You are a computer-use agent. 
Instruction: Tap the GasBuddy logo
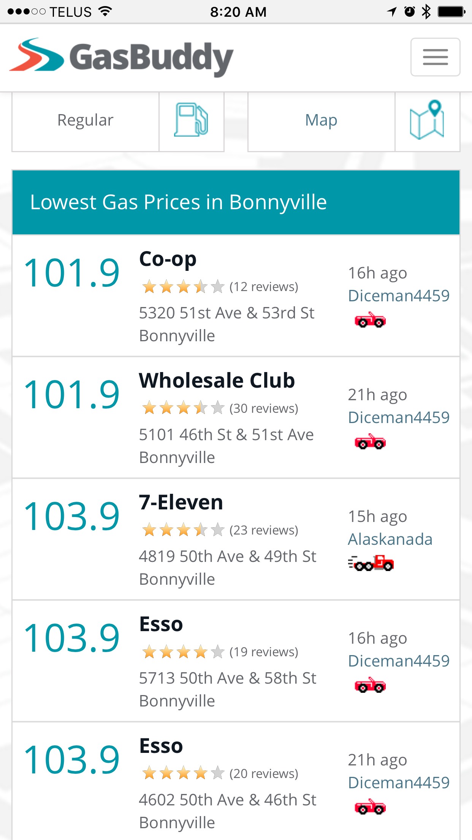[122, 57]
